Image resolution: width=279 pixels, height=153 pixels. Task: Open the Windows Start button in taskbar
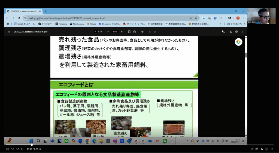coord(31,141)
